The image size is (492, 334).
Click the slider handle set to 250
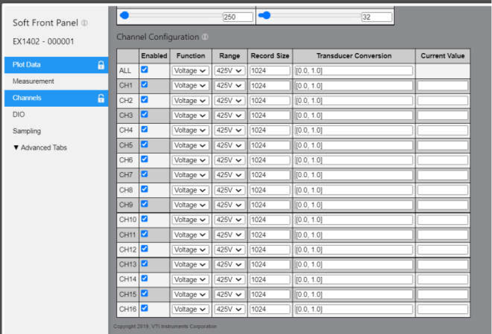point(124,16)
